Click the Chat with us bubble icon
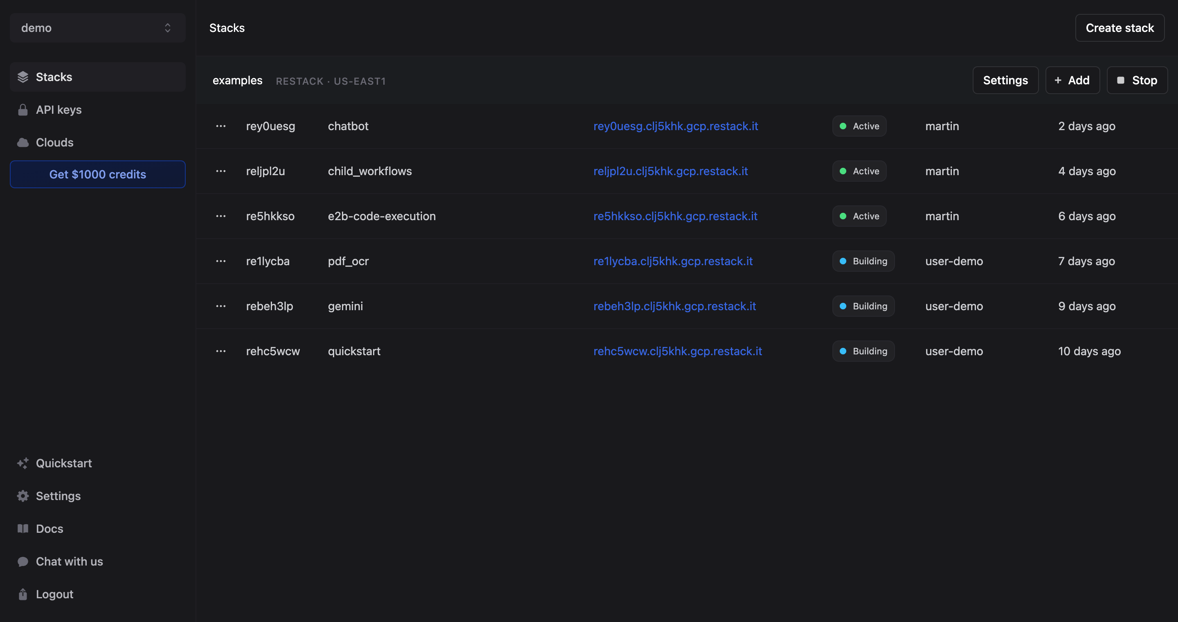 coord(23,561)
